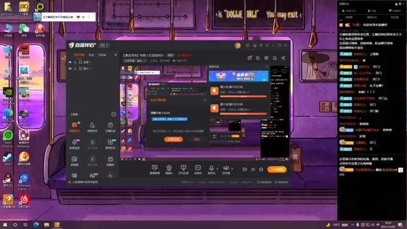
Task: Add a 手机投屏 phone mirroring source
Action: [x=184, y=169]
